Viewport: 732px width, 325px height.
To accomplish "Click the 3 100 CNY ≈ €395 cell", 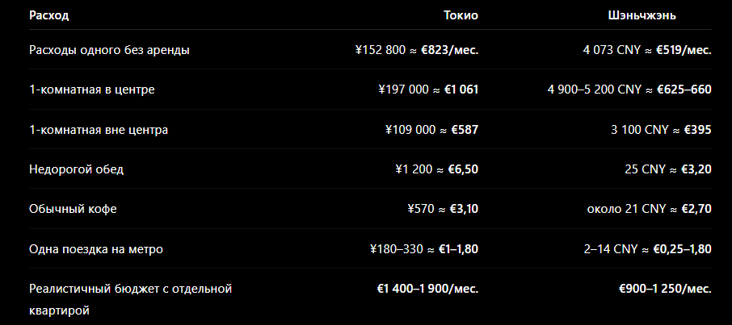I will (661, 130).
